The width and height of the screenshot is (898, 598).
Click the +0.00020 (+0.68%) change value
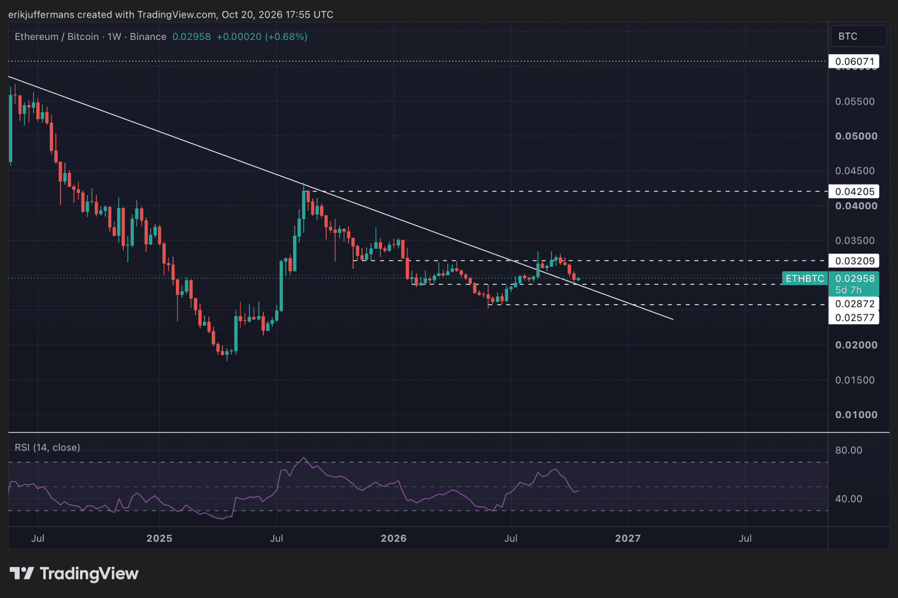click(x=262, y=37)
